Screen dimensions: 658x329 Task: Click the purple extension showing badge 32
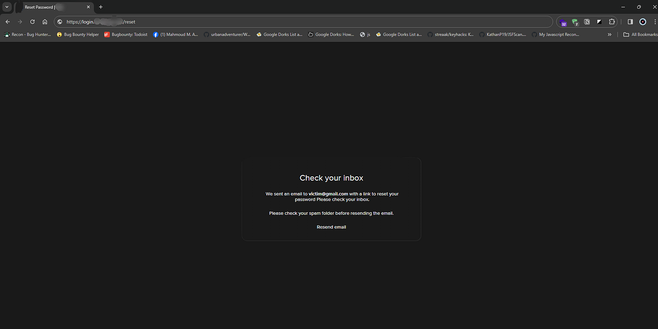[563, 22]
